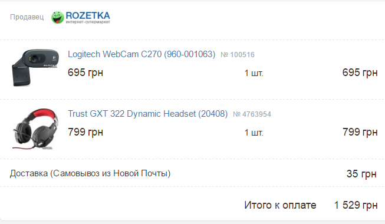The image size is (385, 224).
Task: Open the Trust GXT 322 Dynamic Headset link
Action: [148, 114]
